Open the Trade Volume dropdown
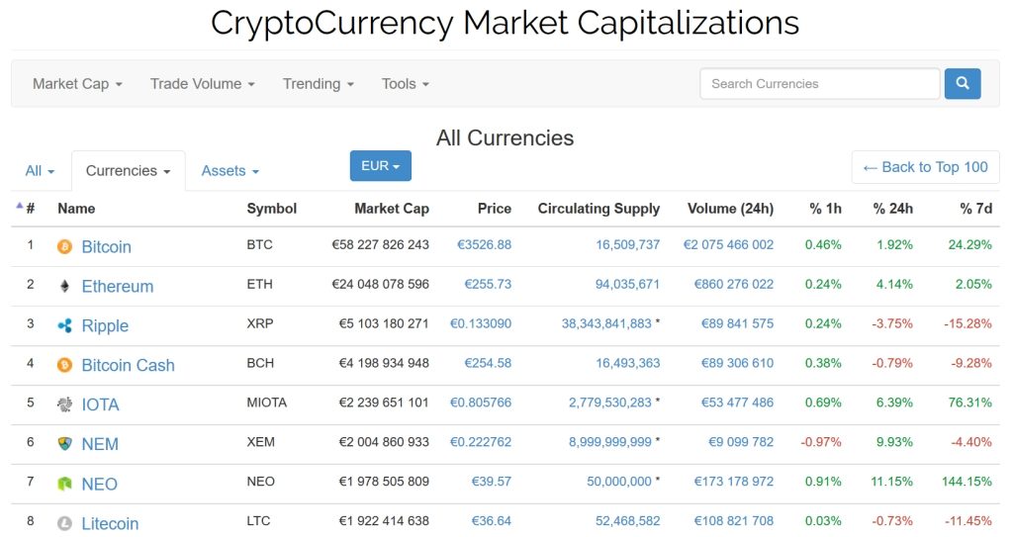 202,84
